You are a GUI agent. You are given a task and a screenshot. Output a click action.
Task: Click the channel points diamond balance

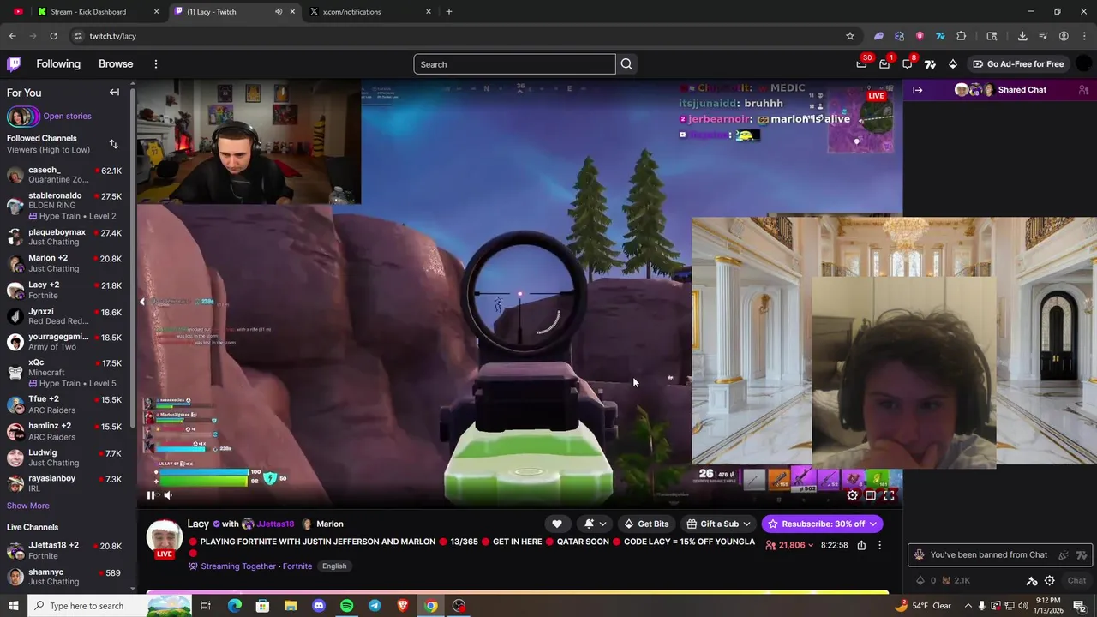tap(926, 580)
